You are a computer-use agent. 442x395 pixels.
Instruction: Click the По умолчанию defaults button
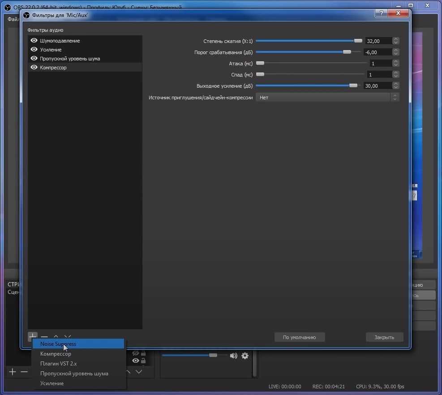tap(299, 337)
